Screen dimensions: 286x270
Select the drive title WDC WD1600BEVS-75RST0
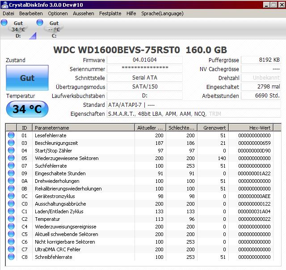point(117,50)
